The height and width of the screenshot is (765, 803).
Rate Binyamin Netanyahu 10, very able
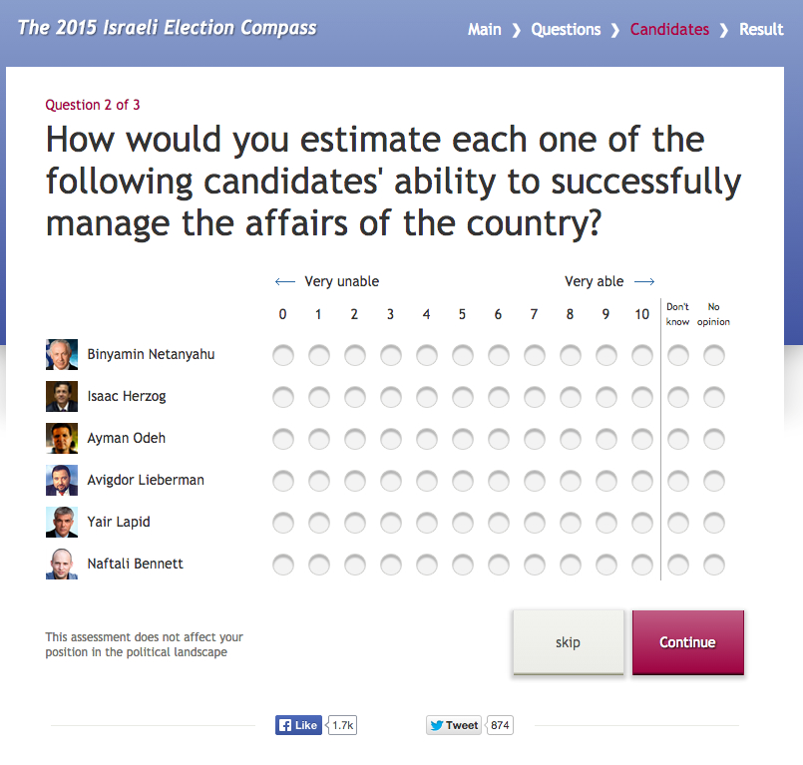pos(641,354)
